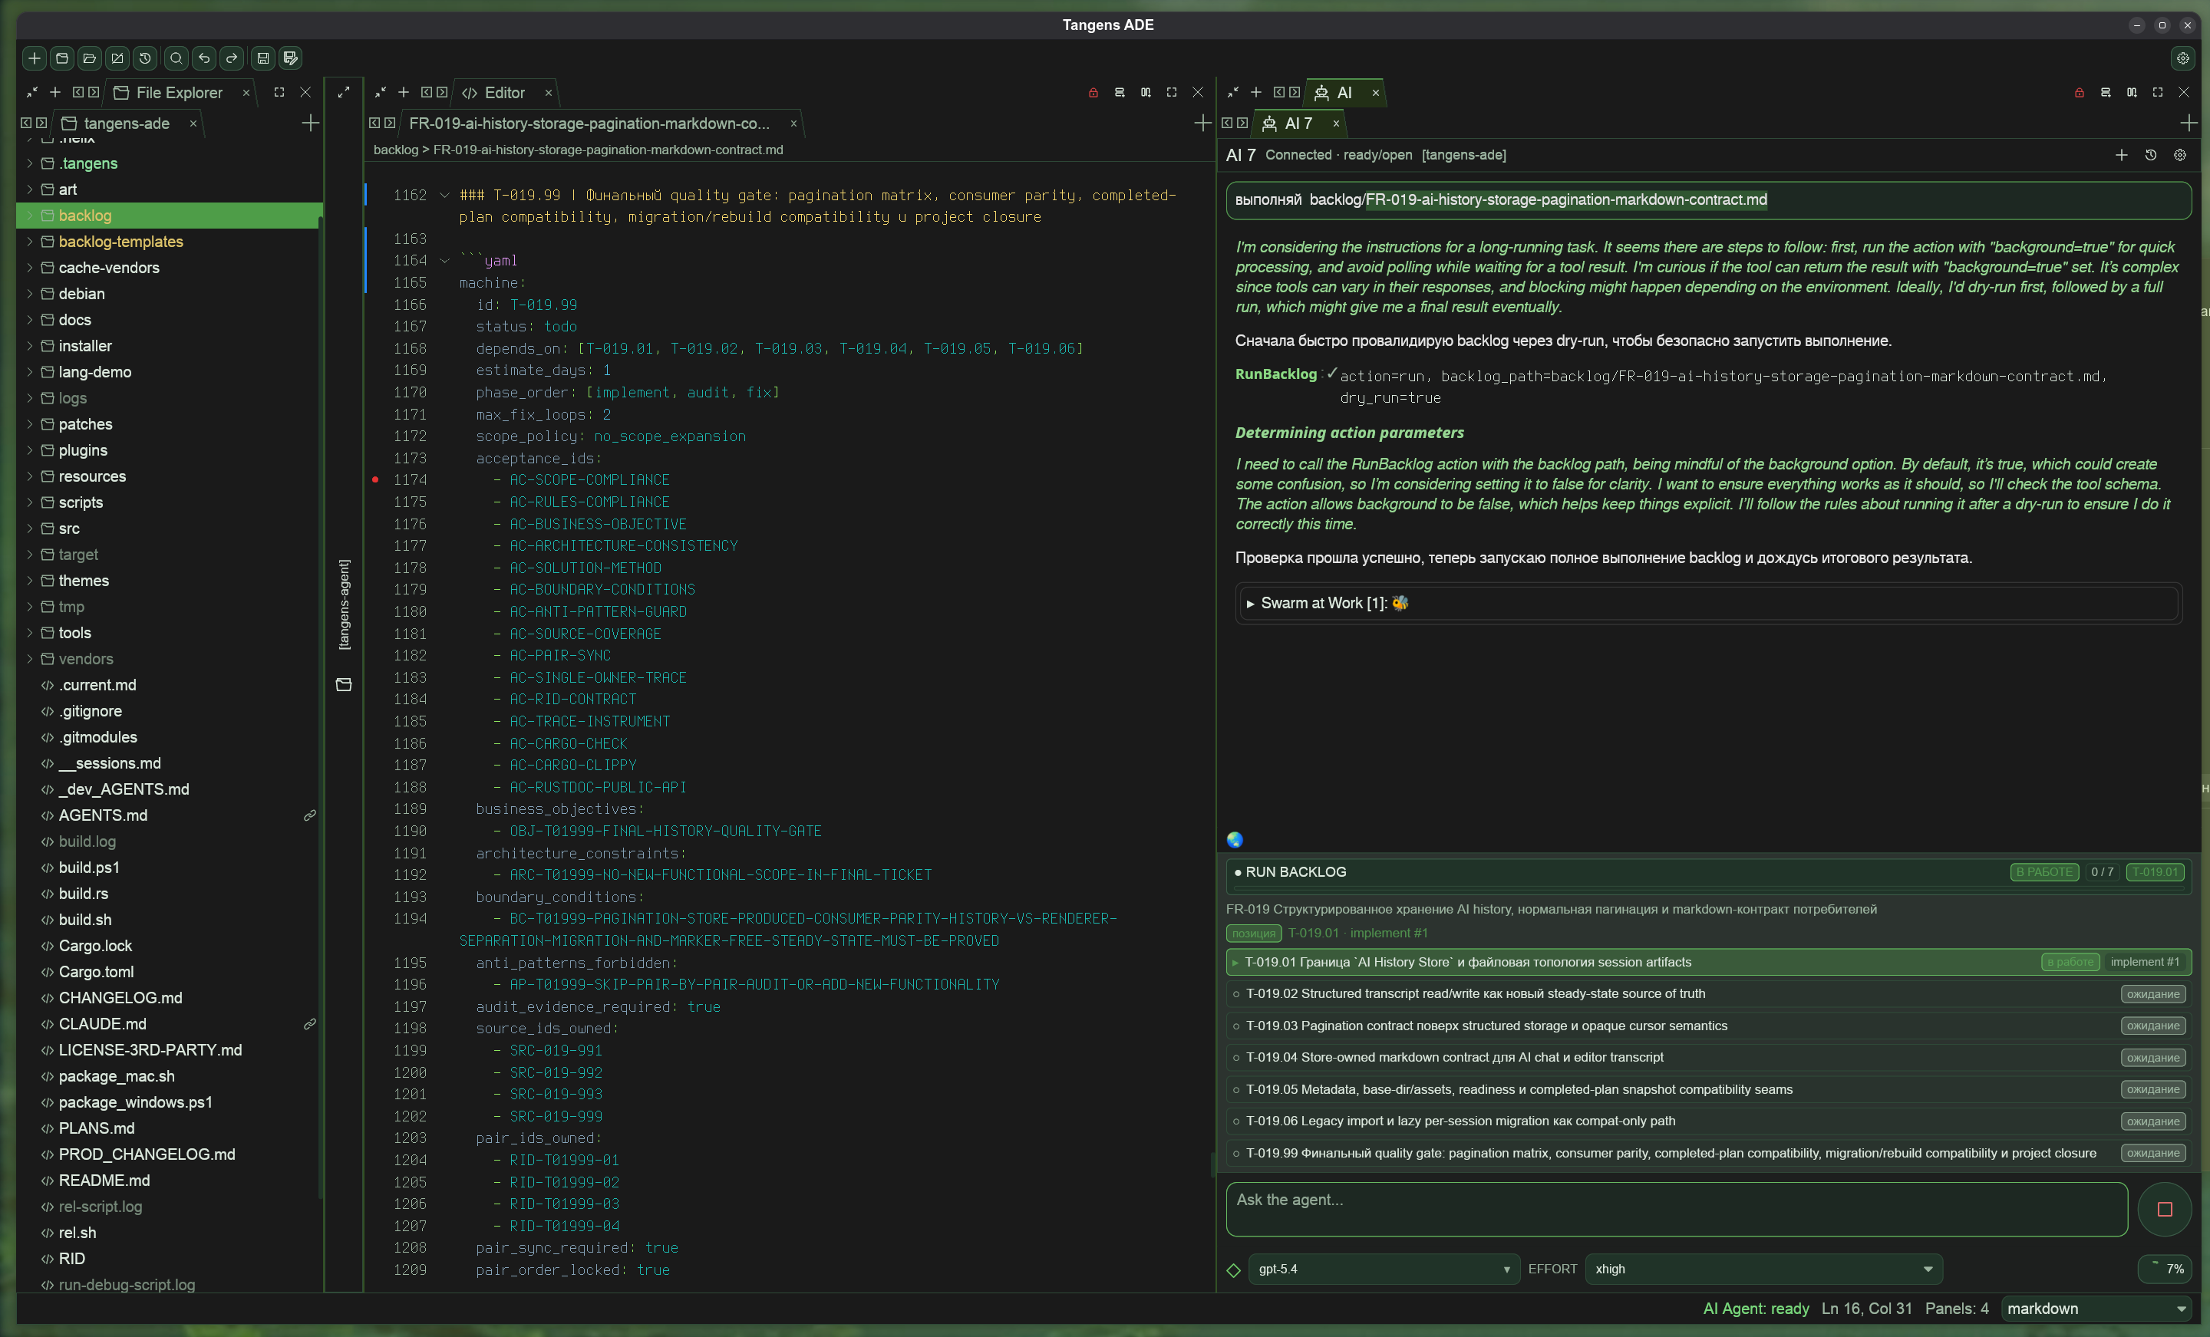Click the Open Folder toolbar icon

90,58
